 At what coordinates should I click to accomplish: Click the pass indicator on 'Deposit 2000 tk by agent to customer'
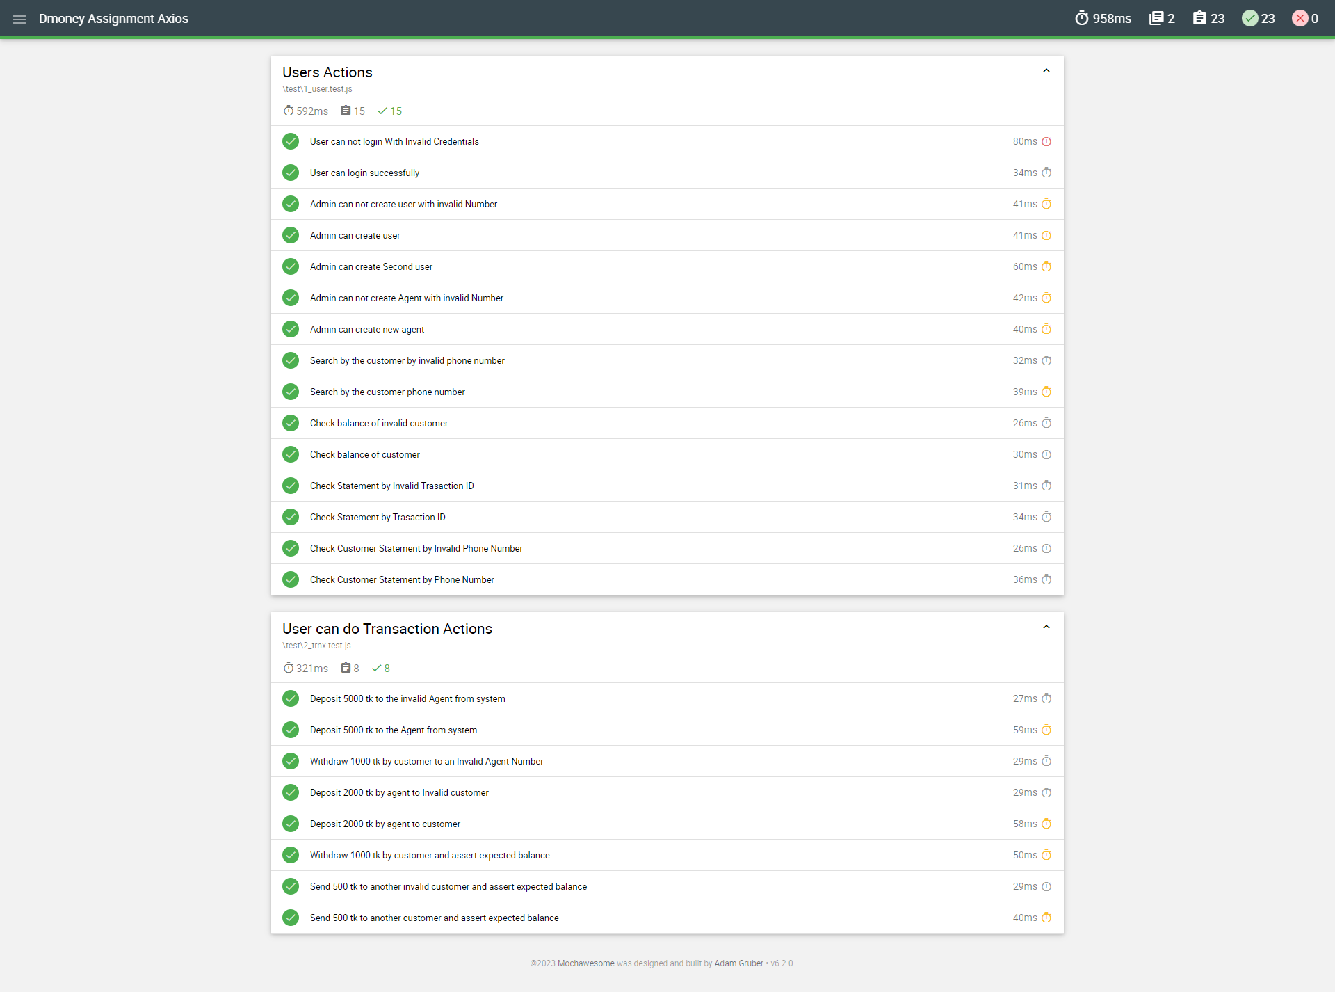[291, 824]
